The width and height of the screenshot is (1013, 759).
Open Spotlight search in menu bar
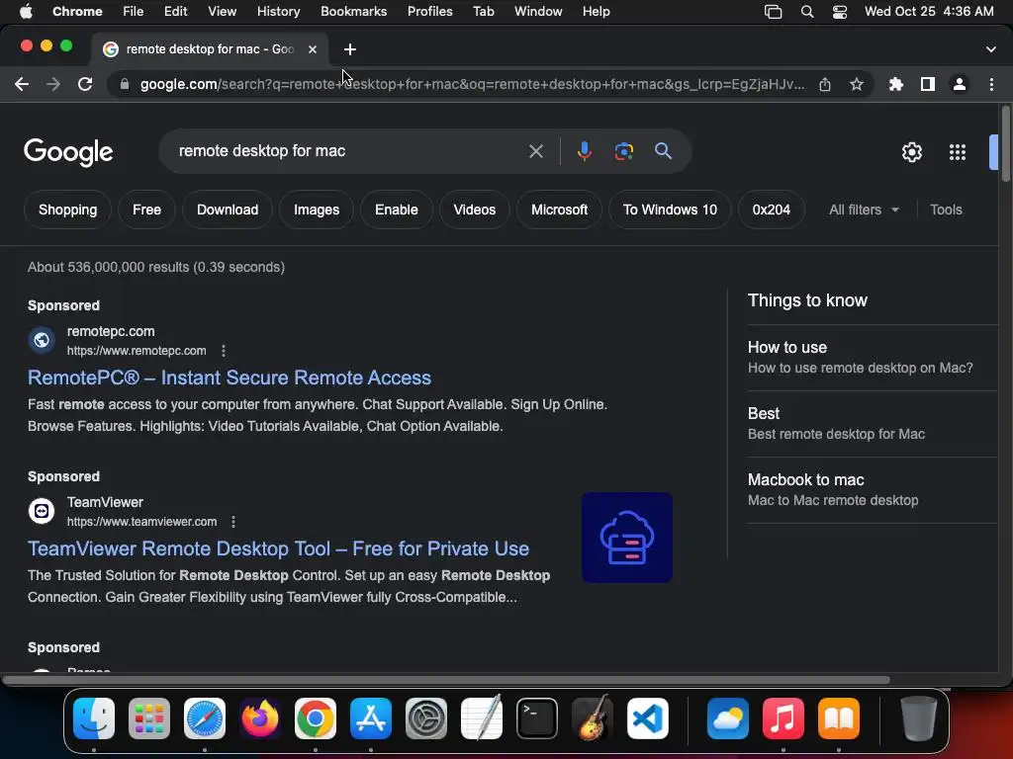[807, 12]
